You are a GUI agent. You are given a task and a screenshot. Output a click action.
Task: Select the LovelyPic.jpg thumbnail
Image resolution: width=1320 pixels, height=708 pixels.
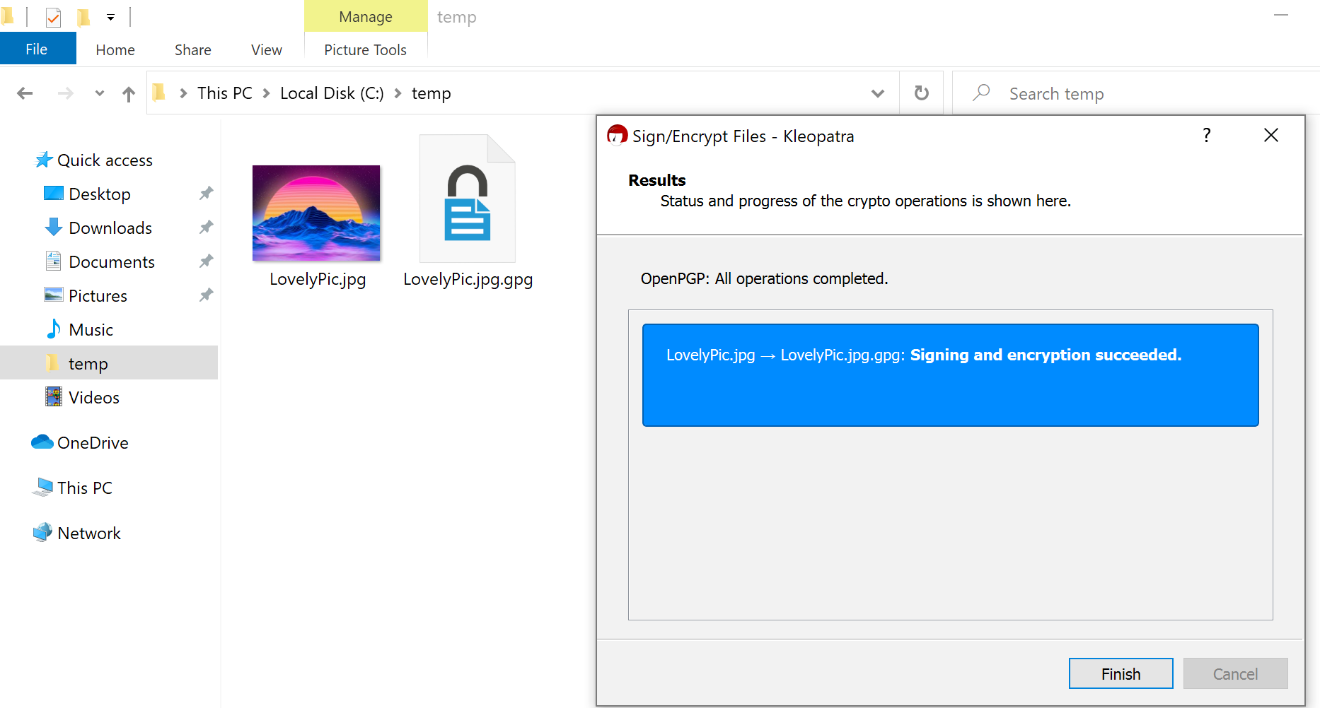point(316,213)
